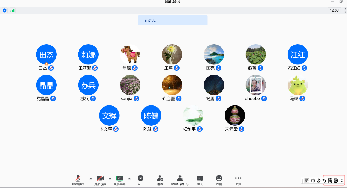Select phoebe's photo avatar
347x188 pixels.
tap(256, 85)
